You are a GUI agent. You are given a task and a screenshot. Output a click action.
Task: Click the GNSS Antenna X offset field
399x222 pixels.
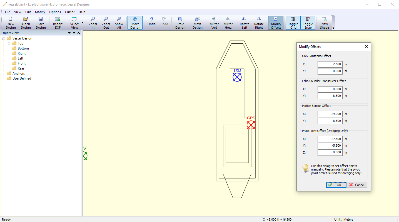[330, 64]
